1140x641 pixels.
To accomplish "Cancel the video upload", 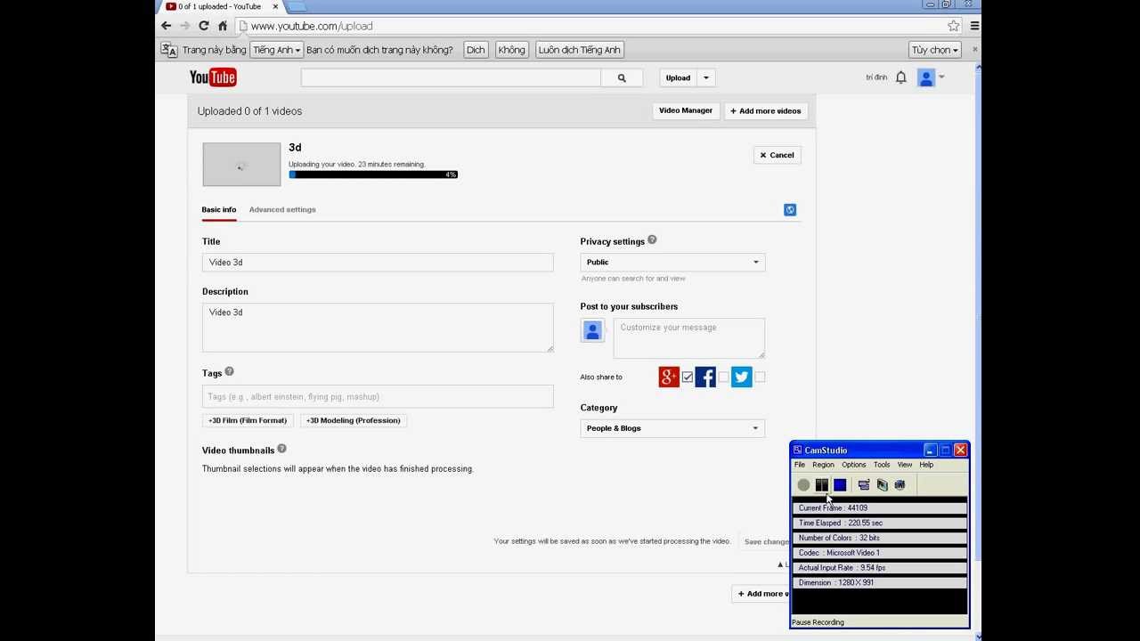I will coord(777,155).
